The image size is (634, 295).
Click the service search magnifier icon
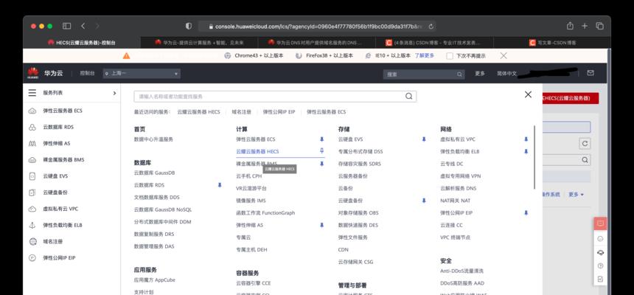[409, 97]
